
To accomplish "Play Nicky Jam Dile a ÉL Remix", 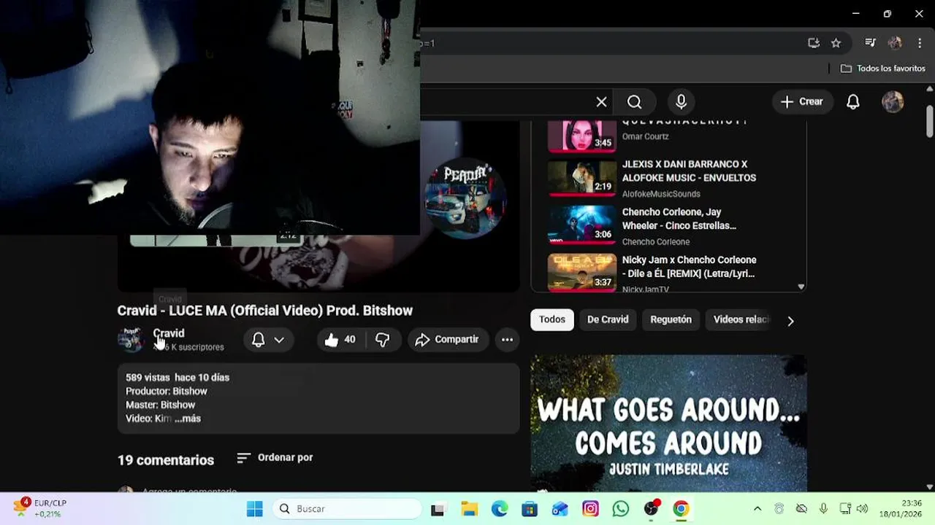I will pyautogui.click(x=582, y=273).
